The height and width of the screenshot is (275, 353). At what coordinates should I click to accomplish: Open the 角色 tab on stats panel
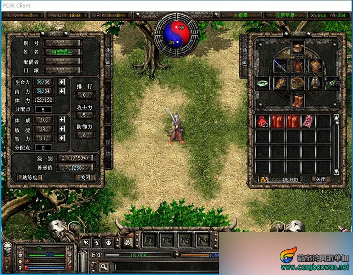[108, 56]
